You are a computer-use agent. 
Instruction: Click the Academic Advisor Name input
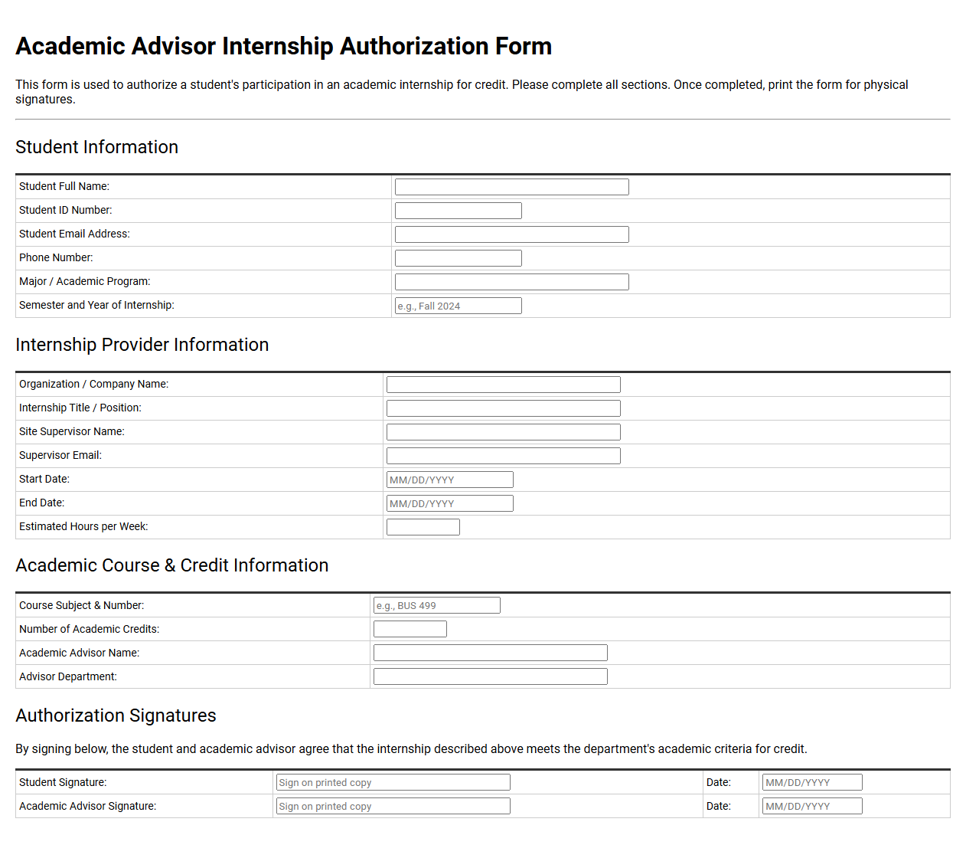click(491, 653)
